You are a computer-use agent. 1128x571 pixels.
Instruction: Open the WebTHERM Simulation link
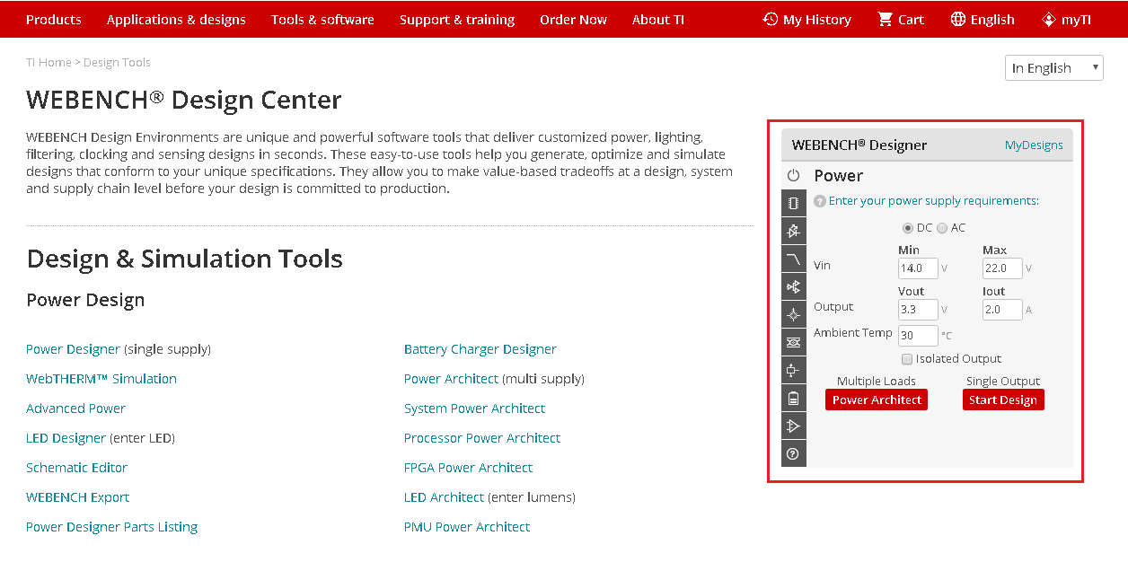click(x=101, y=379)
